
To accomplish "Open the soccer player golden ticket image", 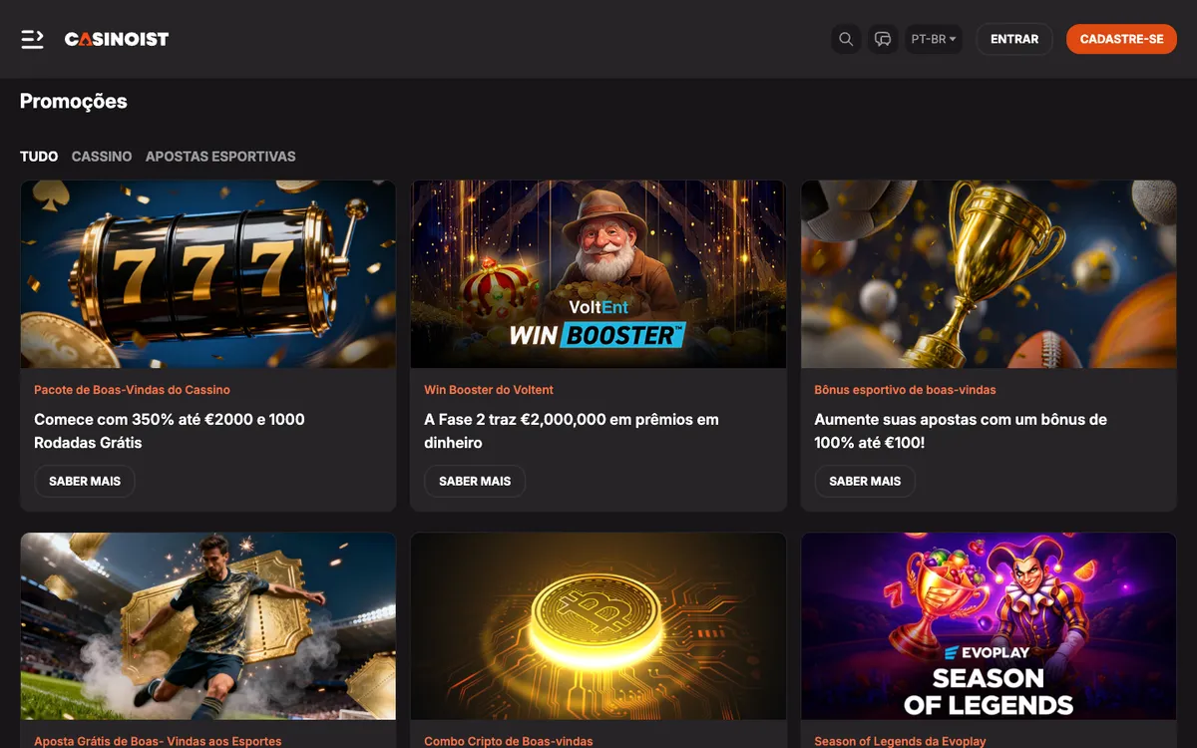I will (x=208, y=626).
